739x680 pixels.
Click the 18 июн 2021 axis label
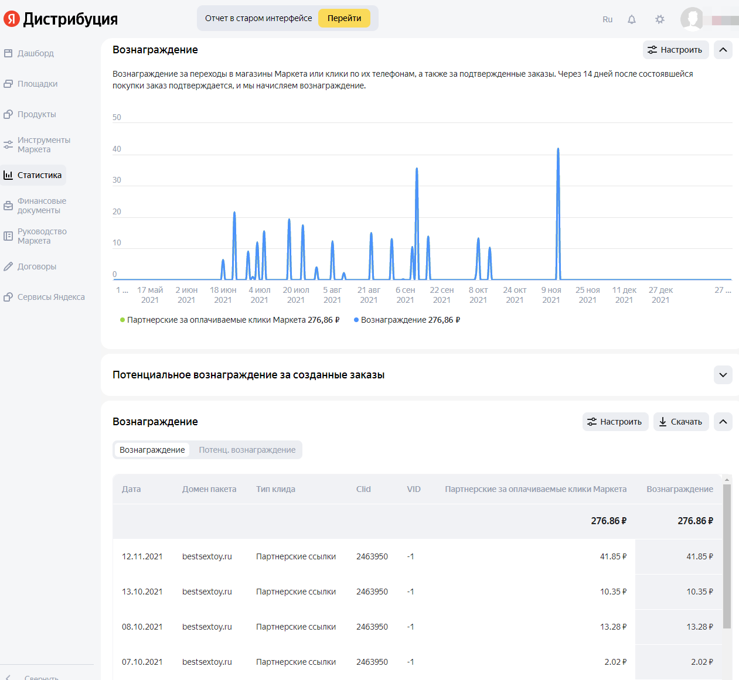tap(223, 295)
